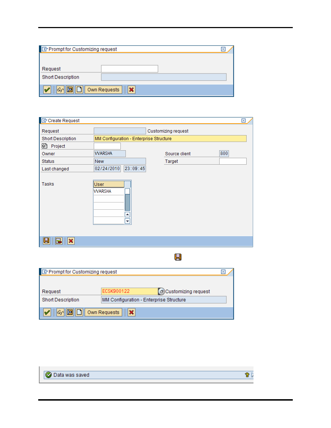The width and height of the screenshot is (331, 428).
Task: Click the empty Request input field in top prompt
Action: [x=129, y=69]
